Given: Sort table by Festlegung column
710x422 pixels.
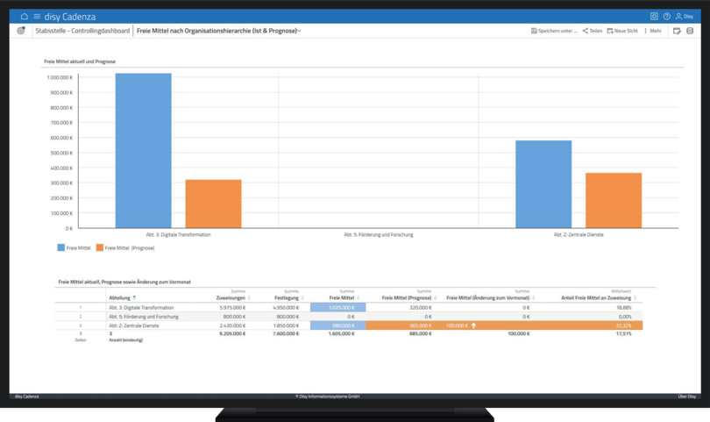Looking at the screenshot, I should (x=286, y=297).
